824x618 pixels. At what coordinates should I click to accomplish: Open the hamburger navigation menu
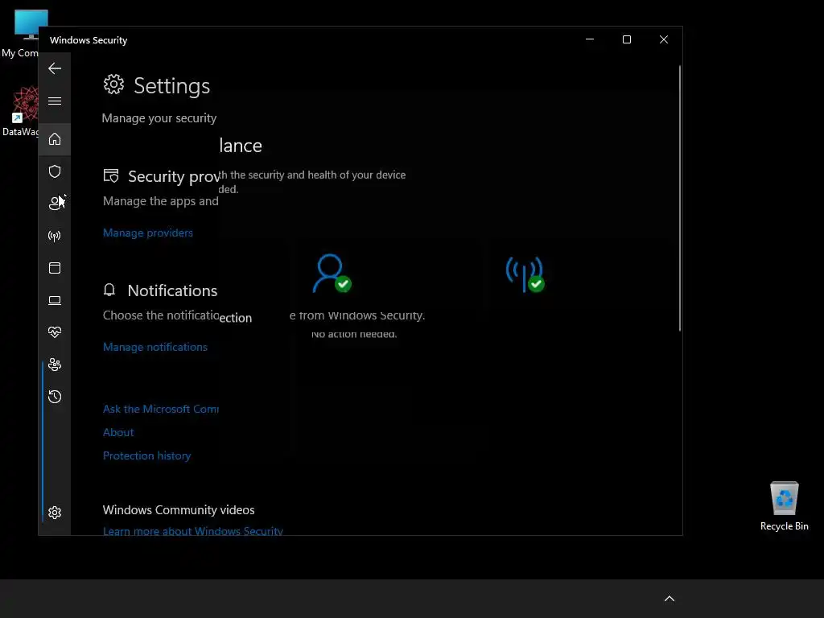point(55,101)
